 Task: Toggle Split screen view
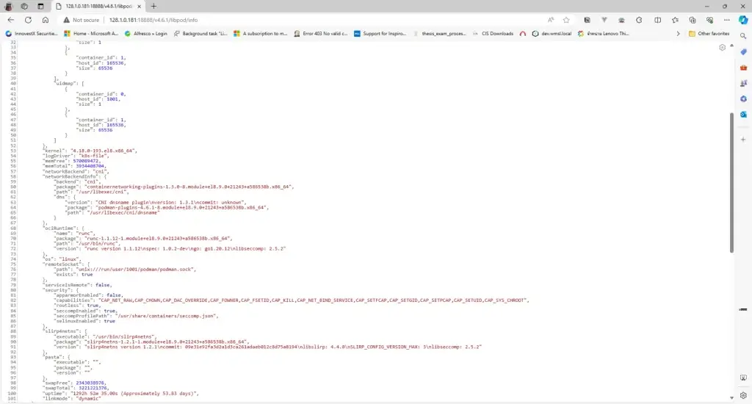[x=657, y=20]
